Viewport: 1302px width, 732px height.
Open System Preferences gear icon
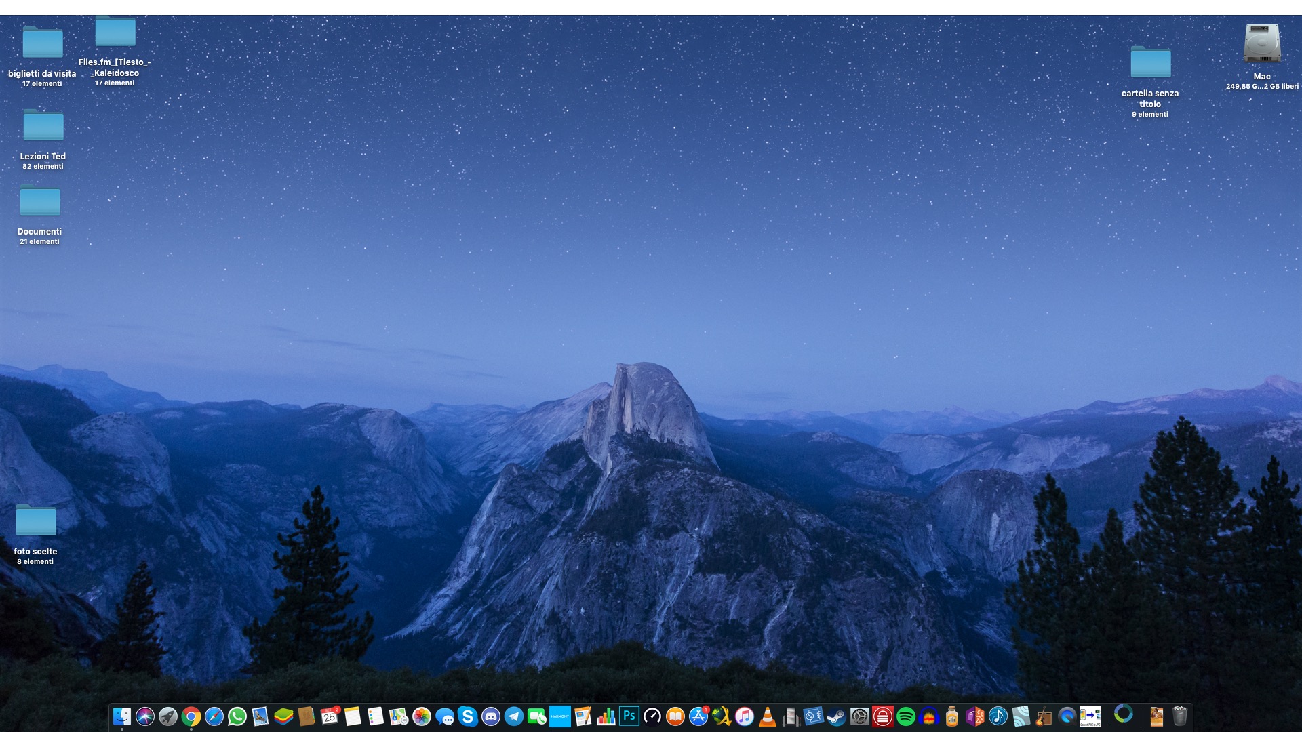[x=860, y=716]
